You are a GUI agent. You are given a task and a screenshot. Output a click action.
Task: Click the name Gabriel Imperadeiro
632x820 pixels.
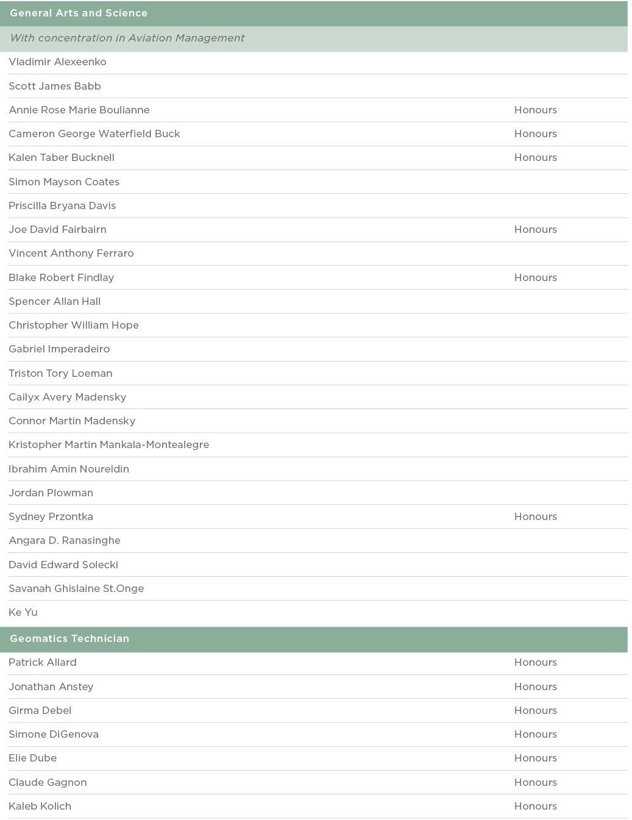[x=59, y=349]
